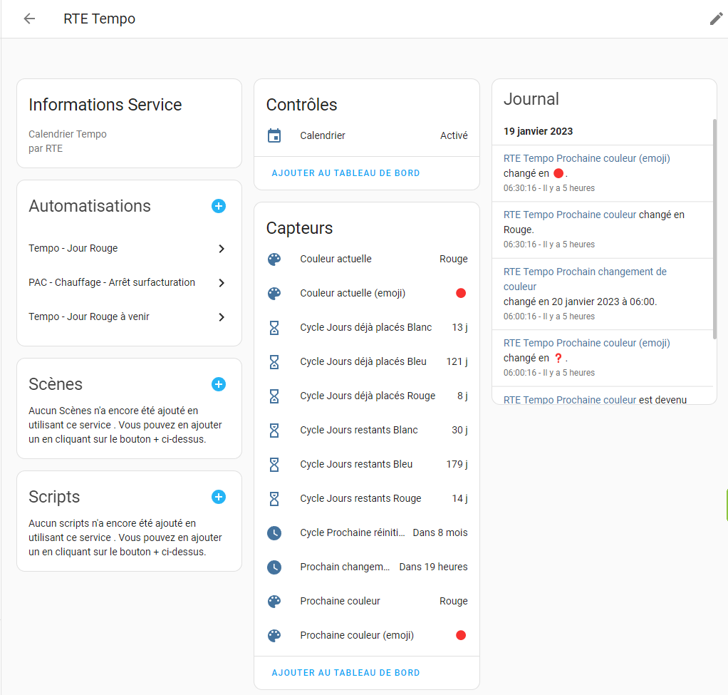Click red dot value of Couleur actuelle (emoji)
Image resolution: width=728 pixels, height=695 pixels.
[461, 293]
